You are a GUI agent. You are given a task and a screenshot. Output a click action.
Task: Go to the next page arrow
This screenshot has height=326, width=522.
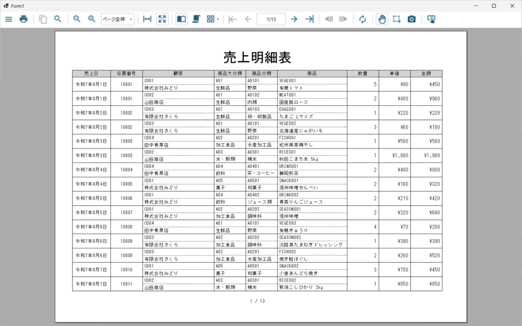[294, 19]
